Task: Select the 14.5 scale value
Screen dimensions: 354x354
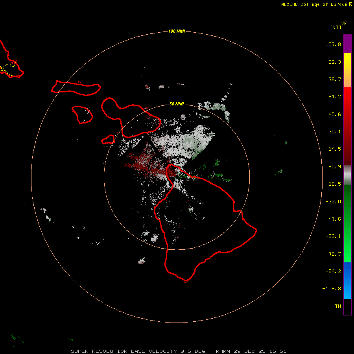Action: (x=335, y=149)
